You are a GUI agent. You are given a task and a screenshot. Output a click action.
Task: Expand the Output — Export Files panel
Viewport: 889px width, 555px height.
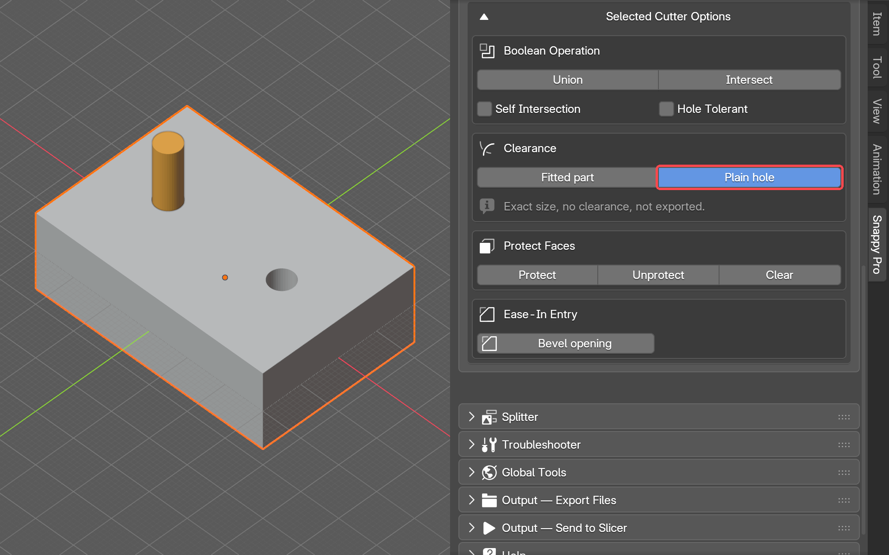click(x=471, y=500)
